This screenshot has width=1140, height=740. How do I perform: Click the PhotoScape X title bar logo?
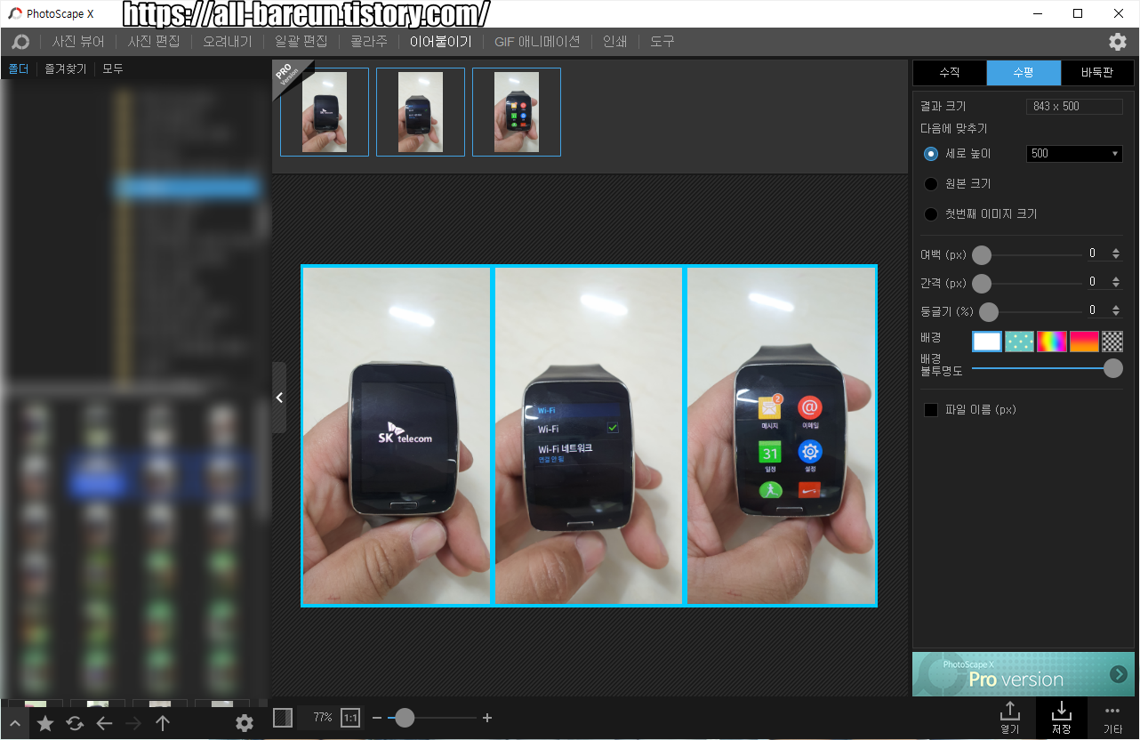pos(15,13)
